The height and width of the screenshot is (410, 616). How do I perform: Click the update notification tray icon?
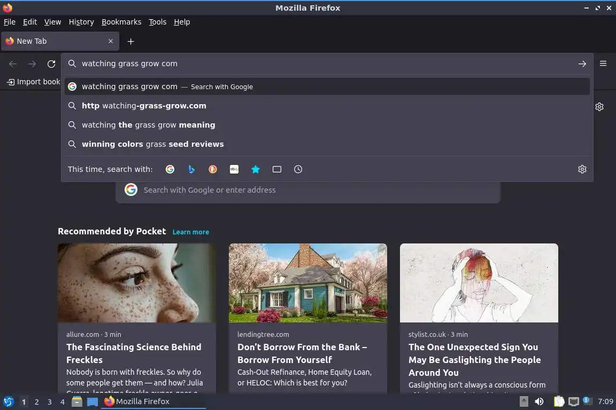pos(586,400)
